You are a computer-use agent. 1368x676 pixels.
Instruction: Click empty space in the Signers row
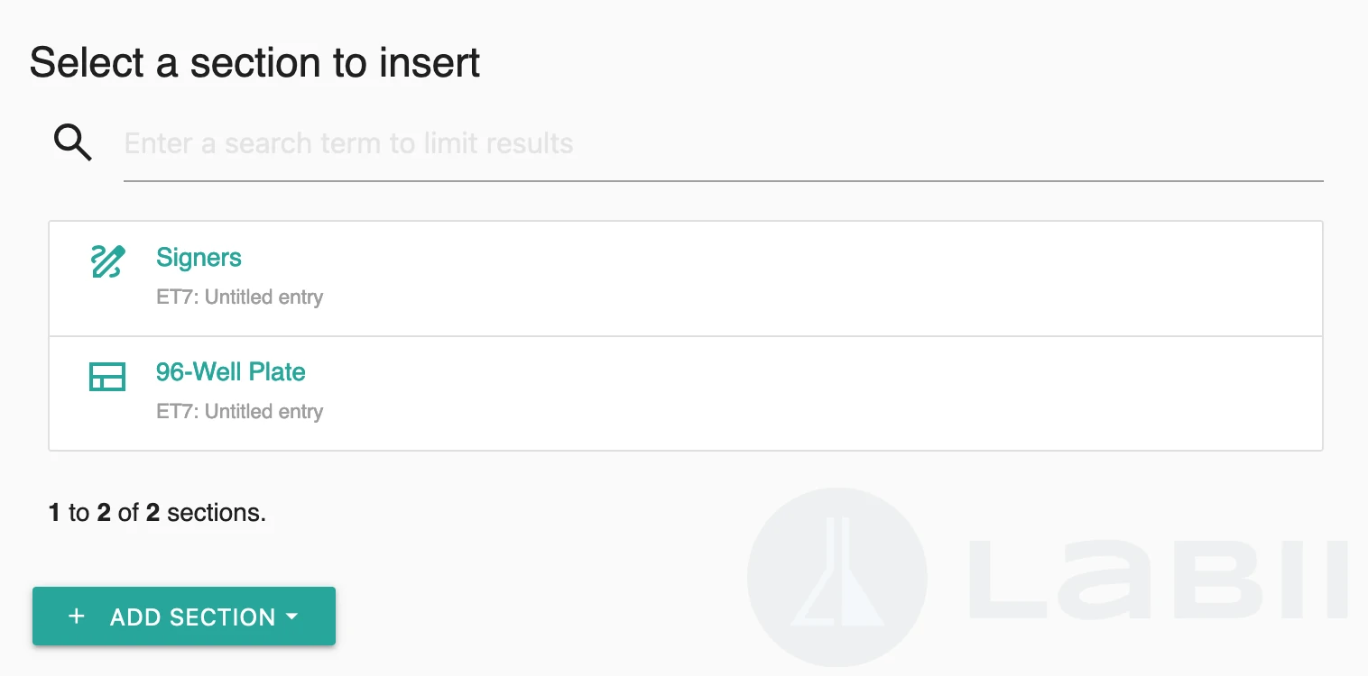812,278
